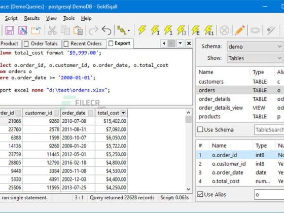Screen dimensions: 284x213
Task: Open file using the folder icon
Action: [35, 30]
